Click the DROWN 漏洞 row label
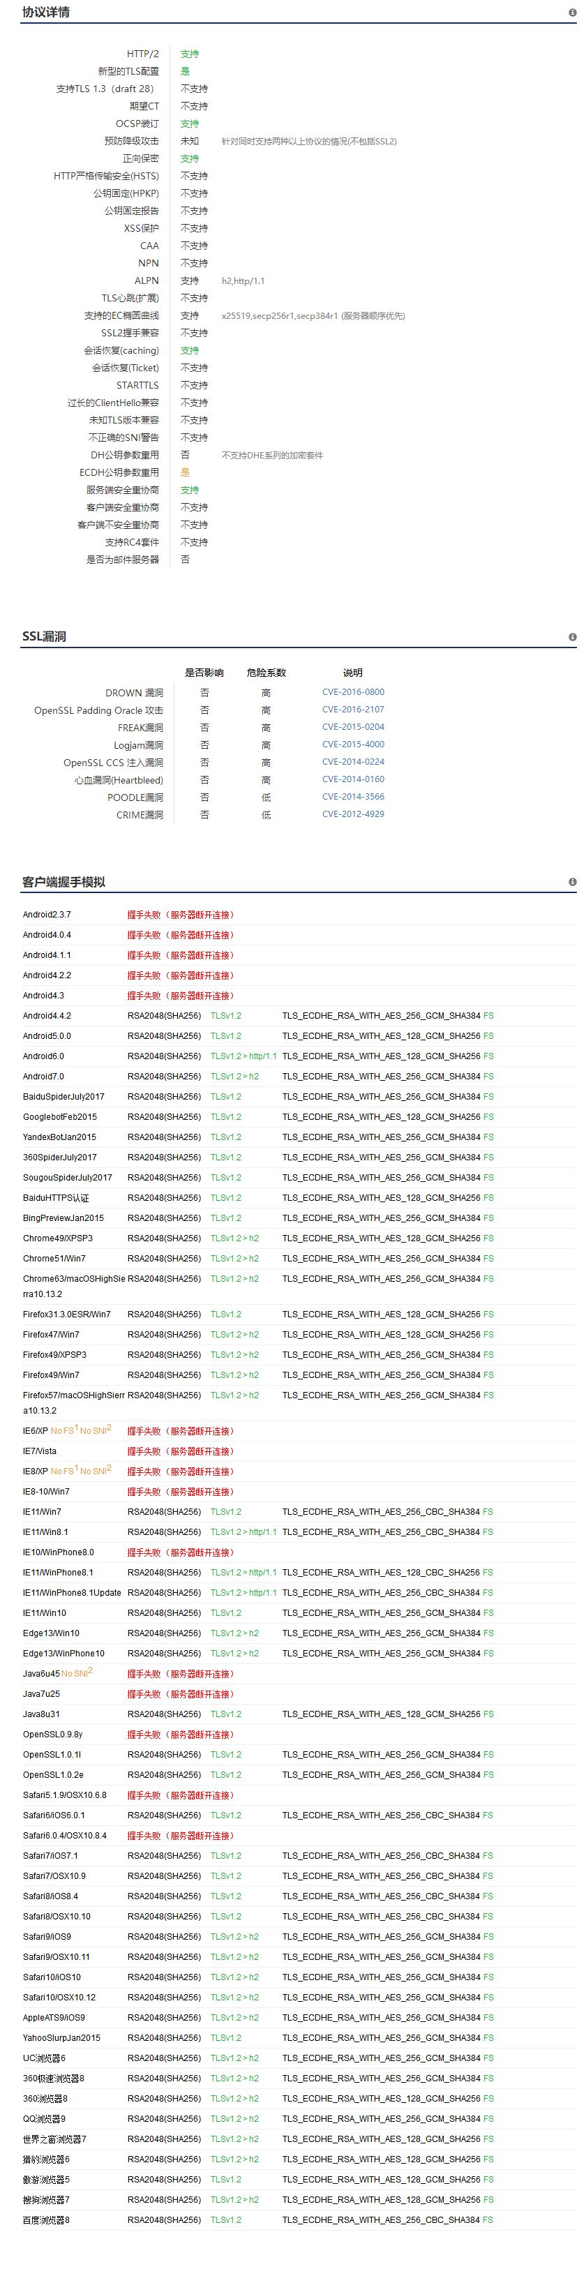 [x=134, y=694]
